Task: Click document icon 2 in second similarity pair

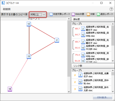Action: coord(83,42)
